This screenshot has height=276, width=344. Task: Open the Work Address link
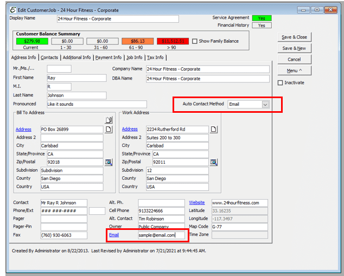click(130, 129)
